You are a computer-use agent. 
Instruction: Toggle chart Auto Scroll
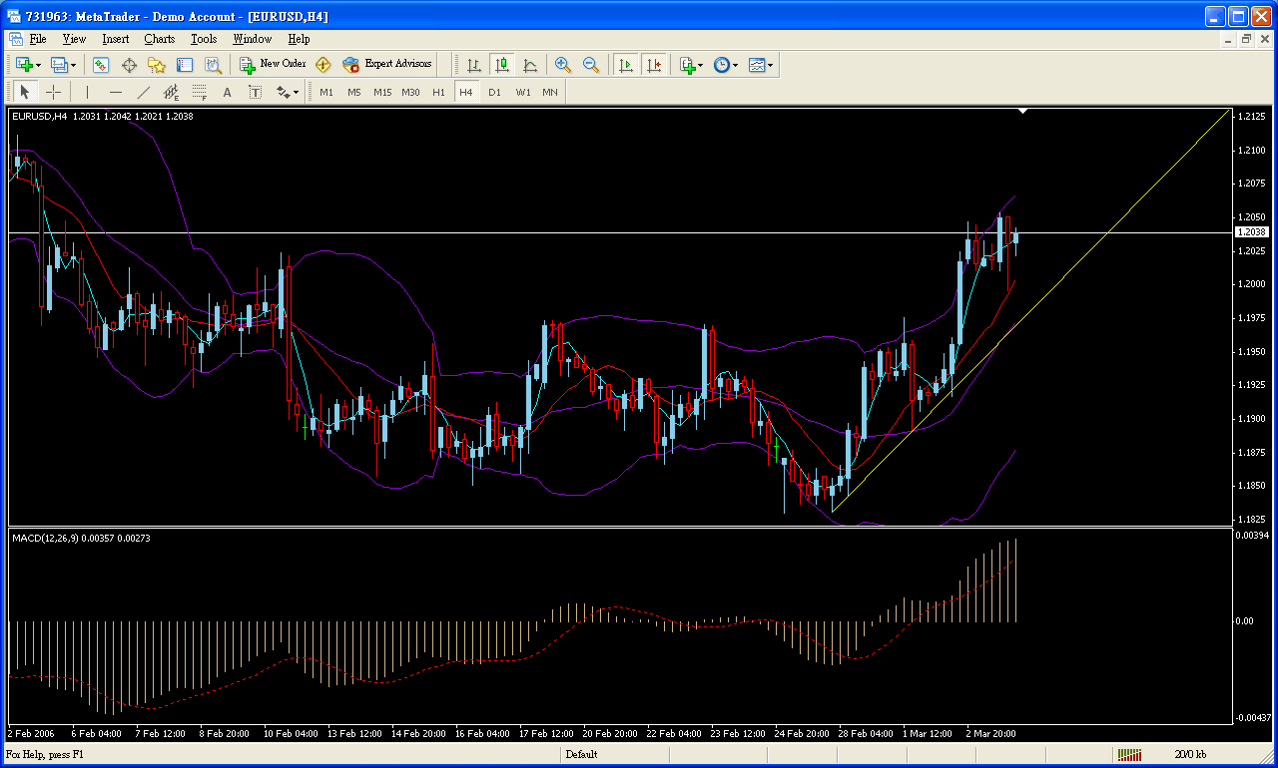click(x=626, y=65)
